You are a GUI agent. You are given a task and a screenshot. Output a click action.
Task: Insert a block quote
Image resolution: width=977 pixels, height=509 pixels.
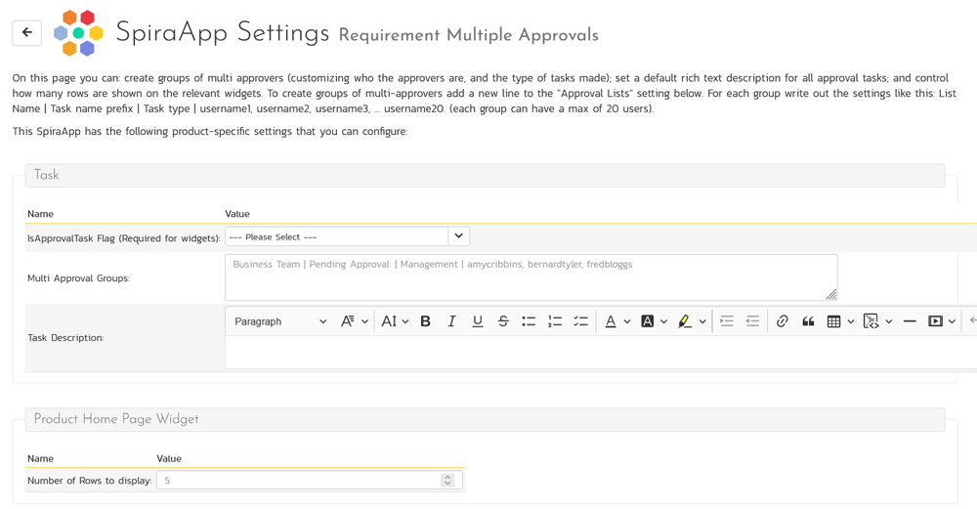point(808,321)
